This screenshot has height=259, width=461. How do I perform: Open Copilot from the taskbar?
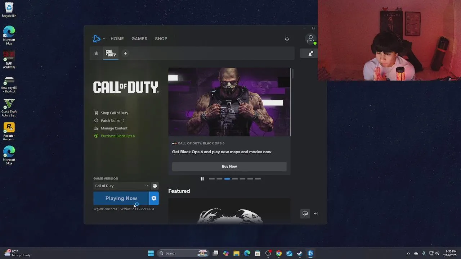click(x=226, y=253)
